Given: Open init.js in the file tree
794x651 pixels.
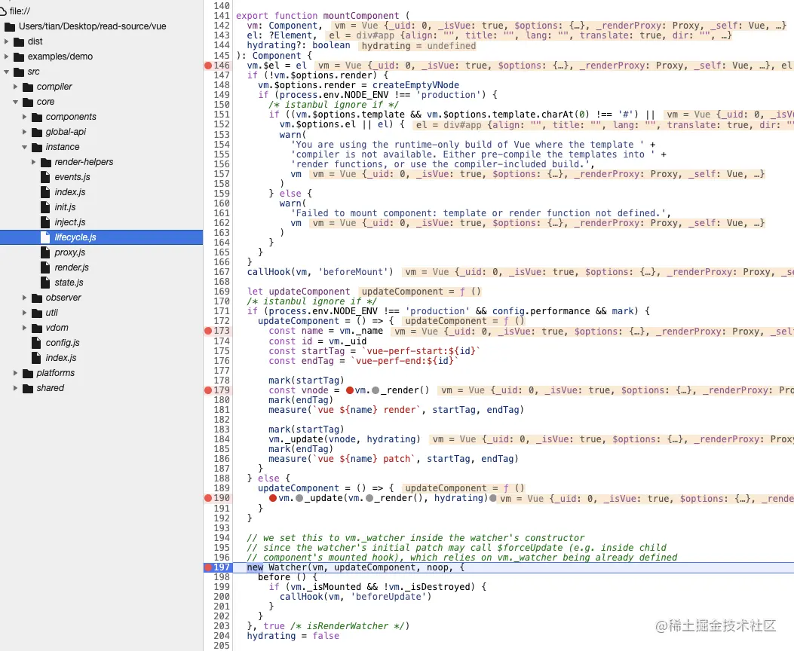Looking at the screenshot, I should coord(66,207).
